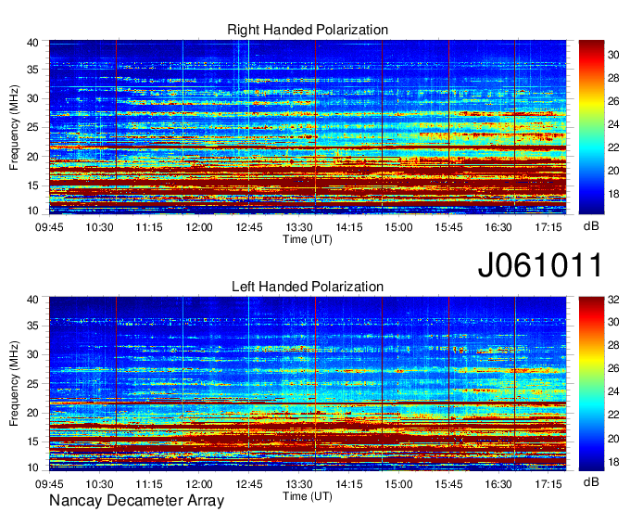Click the right-handed plot's color scale bar
This screenshot has width=630, height=512.
pyautogui.click(x=591, y=127)
